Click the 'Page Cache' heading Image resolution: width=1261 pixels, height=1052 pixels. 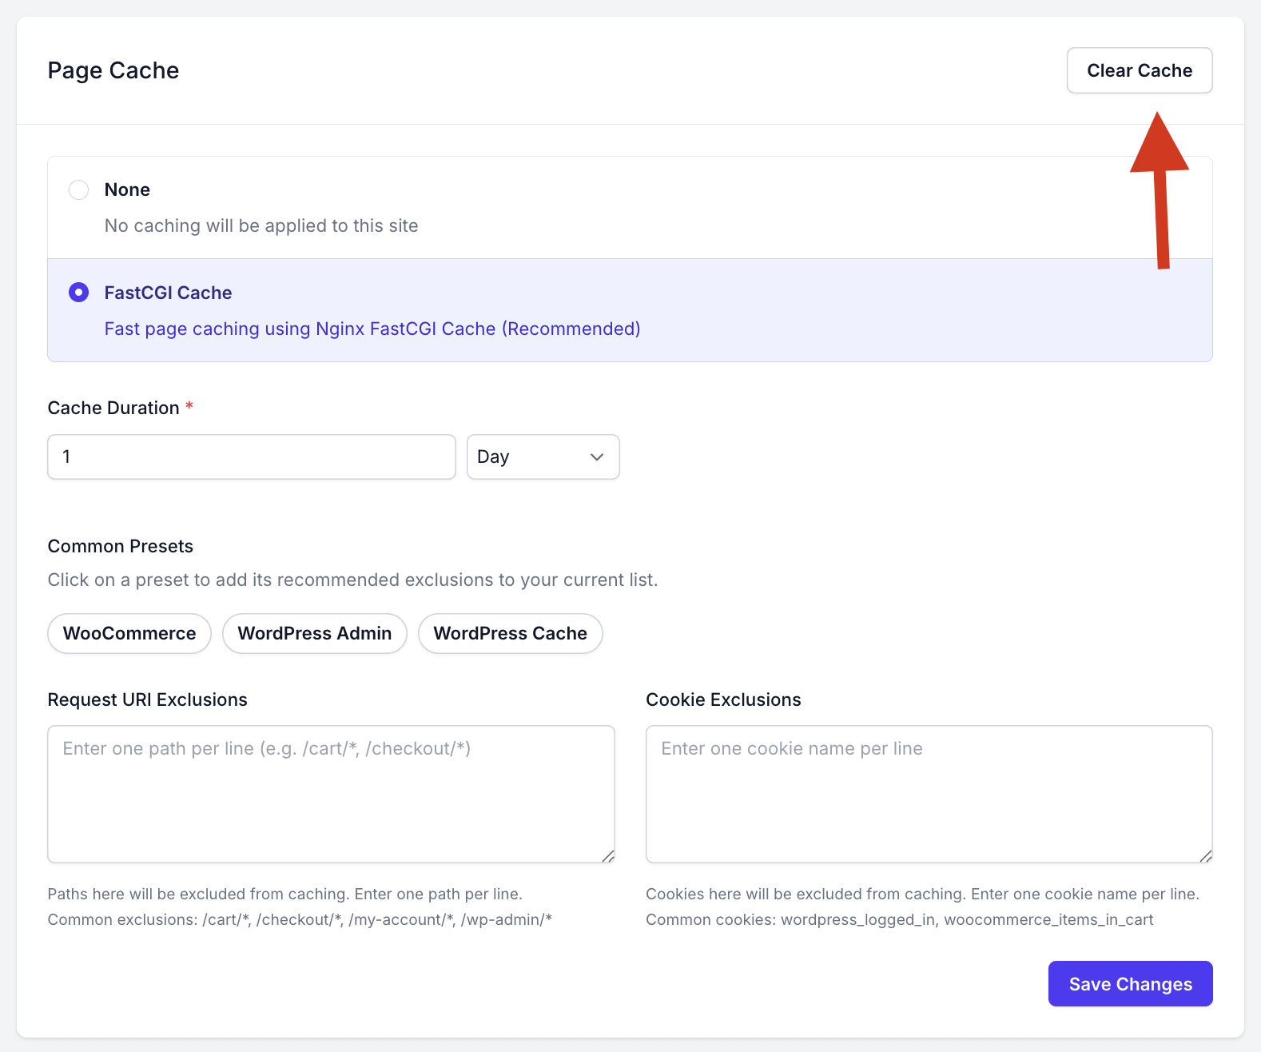pos(113,70)
